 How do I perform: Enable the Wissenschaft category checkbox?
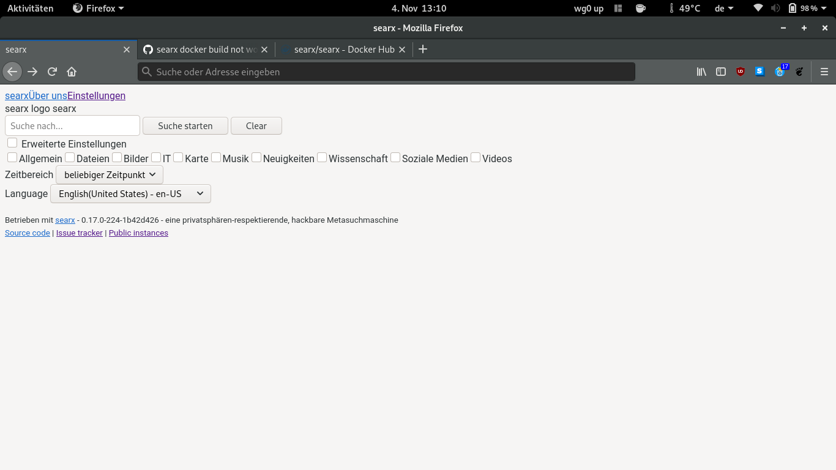(x=322, y=157)
